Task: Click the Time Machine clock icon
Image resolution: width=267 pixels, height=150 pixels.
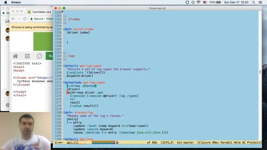Action: click(193, 2)
